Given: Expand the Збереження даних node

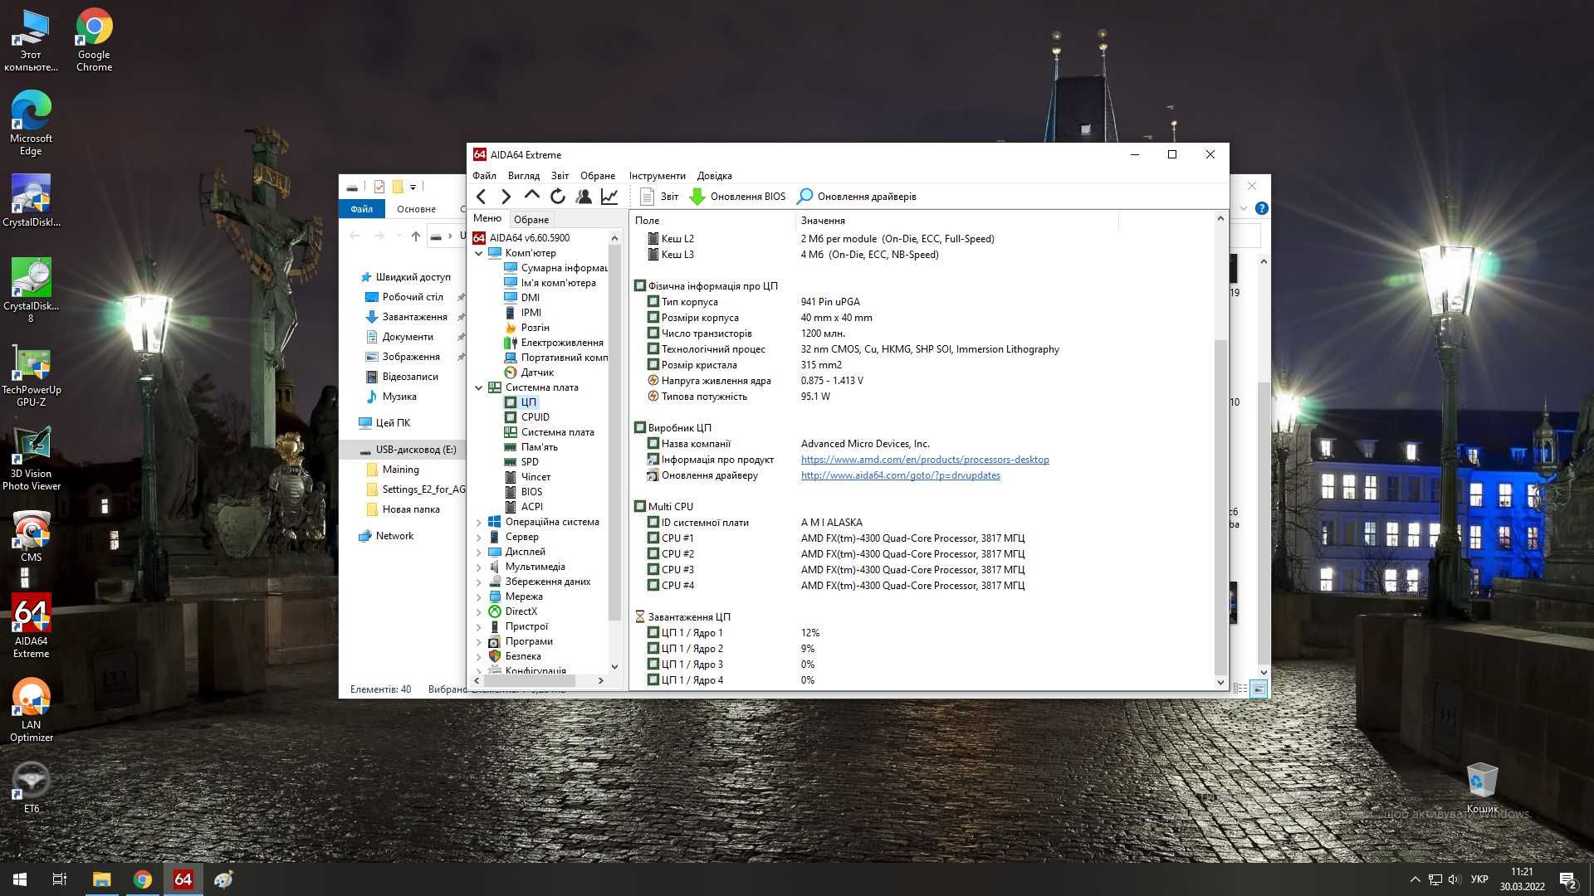Looking at the screenshot, I should (x=479, y=582).
